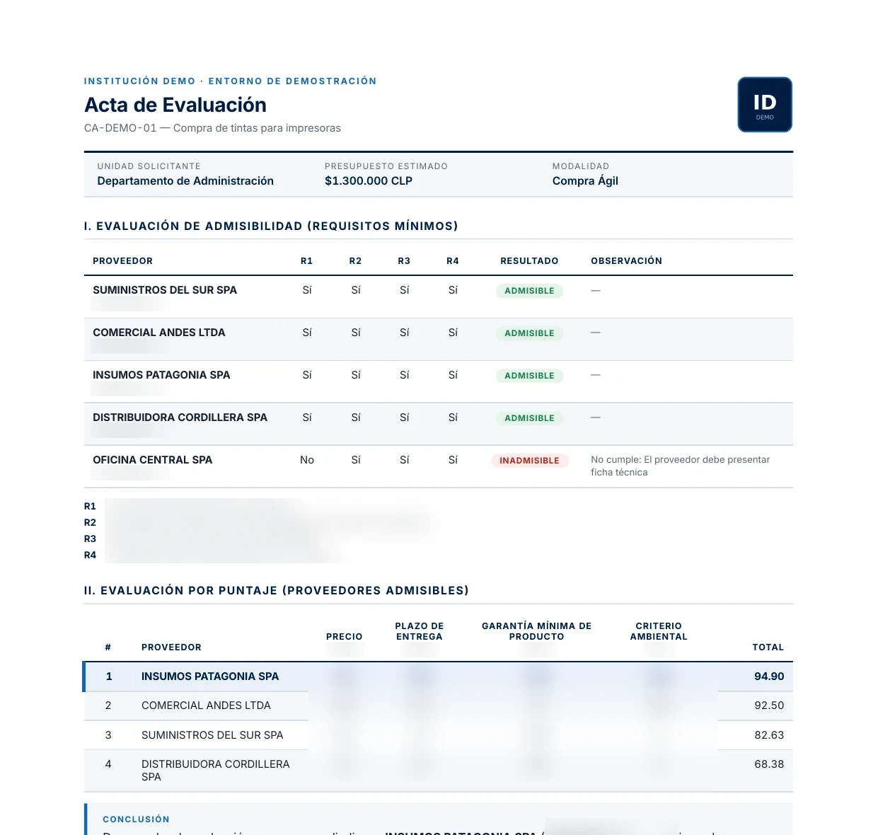This screenshot has height=835, width=878.
Task: Click 'INSTITUCIÓN DEMO · ENTORNO DE DEMOSTRACIÓN' text
Action: [230, 81]
